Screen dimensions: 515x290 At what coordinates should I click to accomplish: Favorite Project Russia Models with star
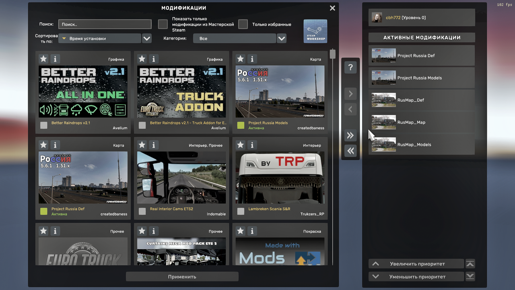point(241,59)
